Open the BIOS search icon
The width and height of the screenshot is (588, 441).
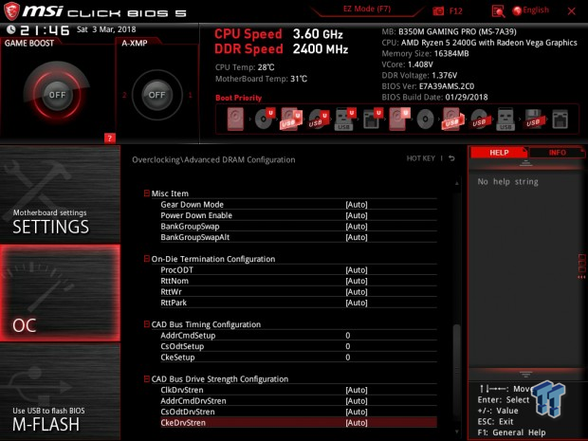coord(498,11)
